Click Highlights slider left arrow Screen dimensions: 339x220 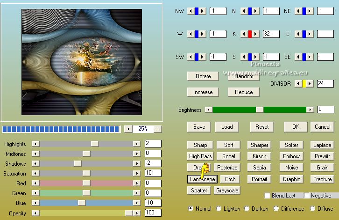[x=35, y=144]
